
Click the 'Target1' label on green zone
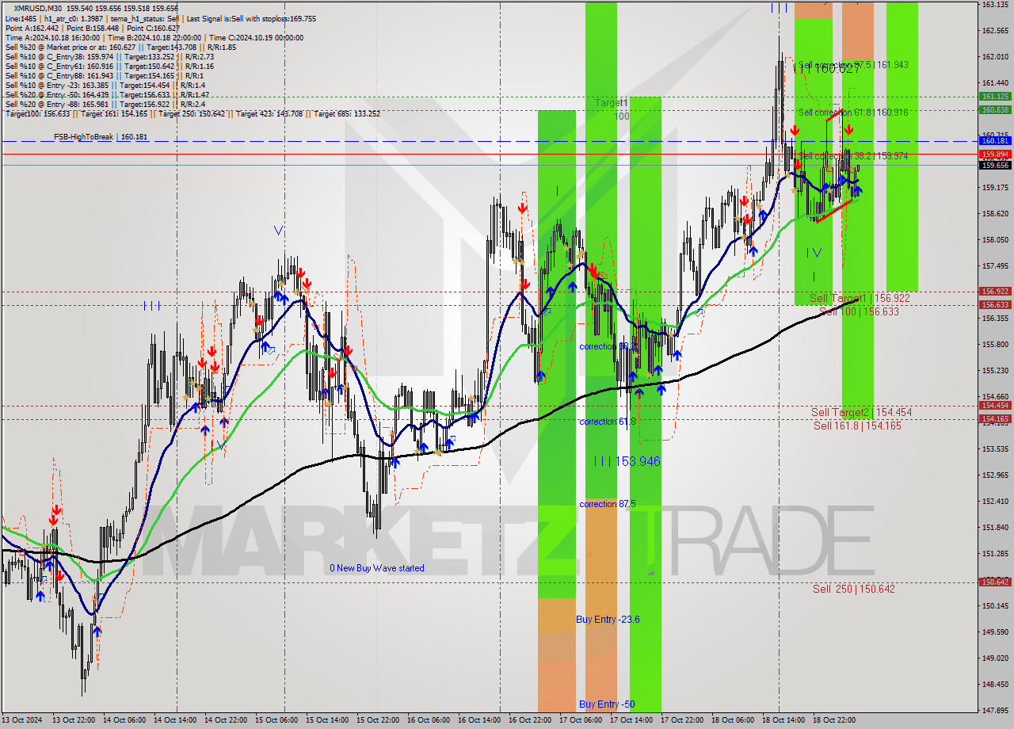612,103
